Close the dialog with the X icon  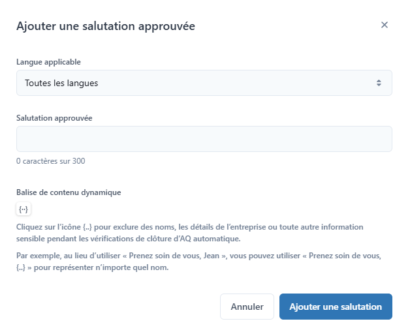385,25
